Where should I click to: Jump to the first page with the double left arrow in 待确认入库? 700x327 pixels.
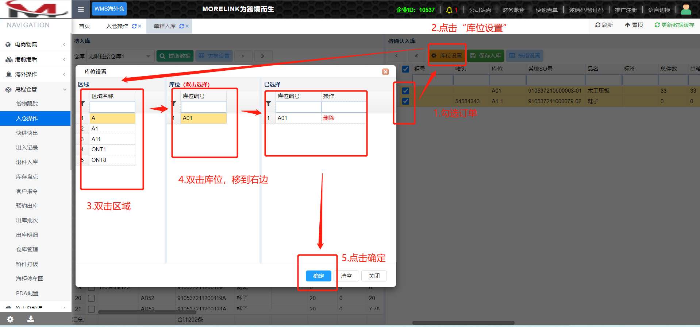[416, 56]
